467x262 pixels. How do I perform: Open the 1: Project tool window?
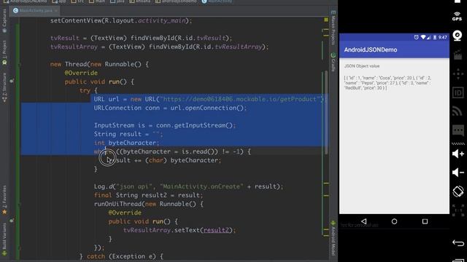coord(4,53)
